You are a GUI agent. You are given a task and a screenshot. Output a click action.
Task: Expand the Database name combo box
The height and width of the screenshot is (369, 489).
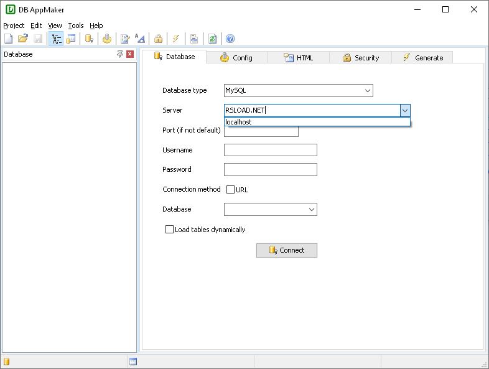(311, 210)
